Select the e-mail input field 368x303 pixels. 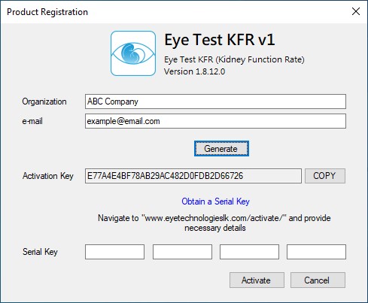215,121
